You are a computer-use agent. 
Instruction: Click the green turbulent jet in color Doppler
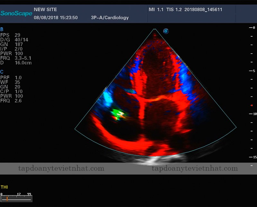(117, 114)
